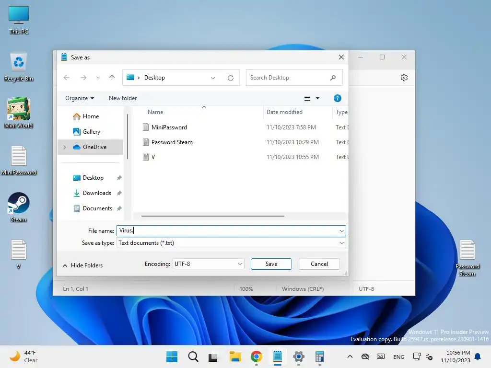Select the Password Steam file in list
491x368 pixels.
pos(172,142)
